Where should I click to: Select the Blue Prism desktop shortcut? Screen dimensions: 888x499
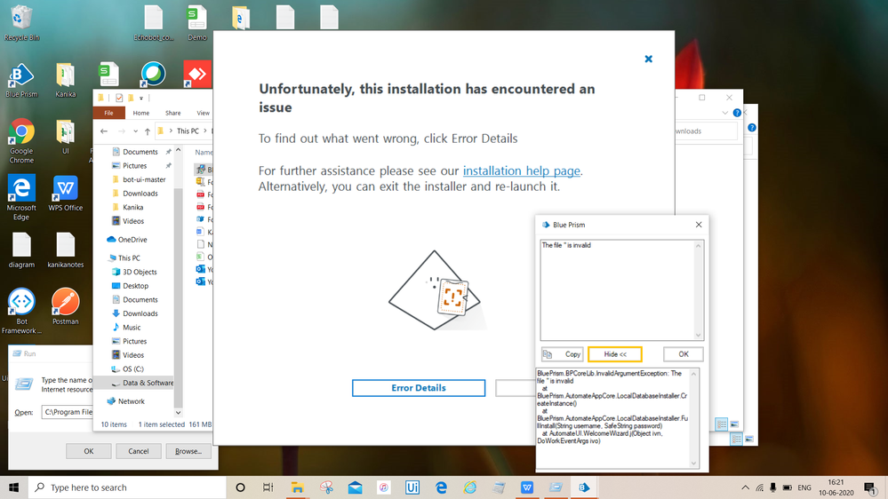(x=21, y=80)
